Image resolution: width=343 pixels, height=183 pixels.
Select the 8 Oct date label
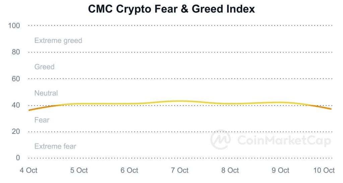[230, 170]
